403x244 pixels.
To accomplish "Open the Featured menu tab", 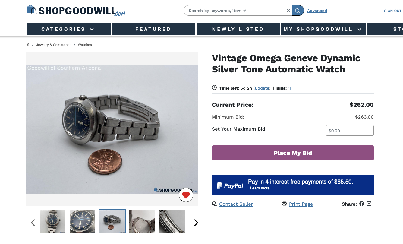I will pyautogui.click(x=153, y=29).
